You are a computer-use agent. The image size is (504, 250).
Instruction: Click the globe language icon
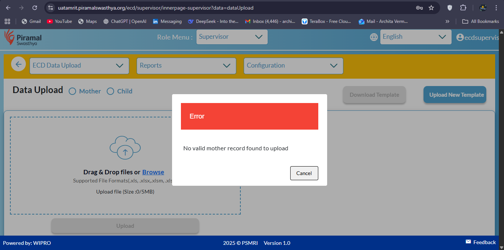pos(374,37)
